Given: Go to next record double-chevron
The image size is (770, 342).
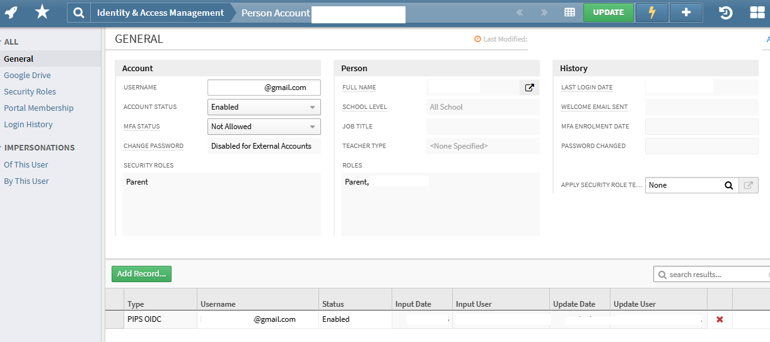Looking at the screenshot, I should pyautogui.click(x=544, y=13).
